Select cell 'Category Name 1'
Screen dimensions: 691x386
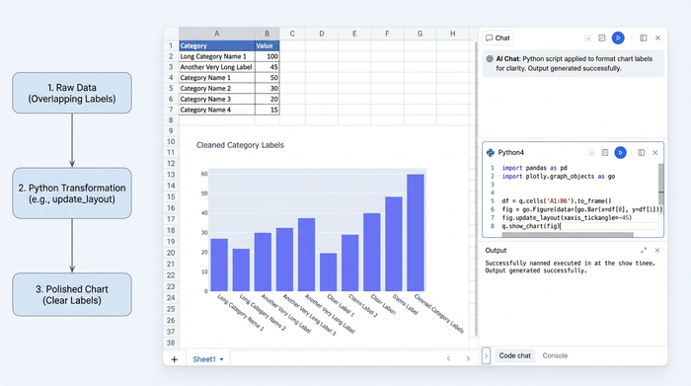point(217,78)
